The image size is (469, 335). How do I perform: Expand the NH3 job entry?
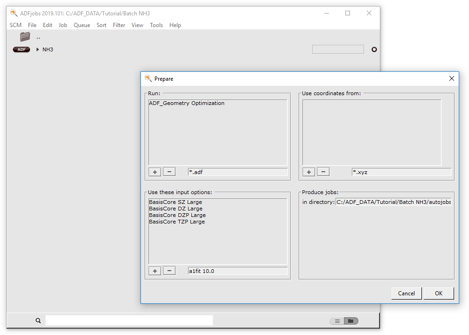(36, 49)
